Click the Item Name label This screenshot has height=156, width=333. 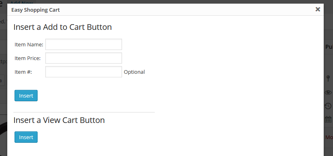(x=29, y=45)
